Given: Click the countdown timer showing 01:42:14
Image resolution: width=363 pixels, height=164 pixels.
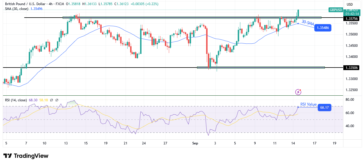Looking at the screenshot, I should pos(352,13).
